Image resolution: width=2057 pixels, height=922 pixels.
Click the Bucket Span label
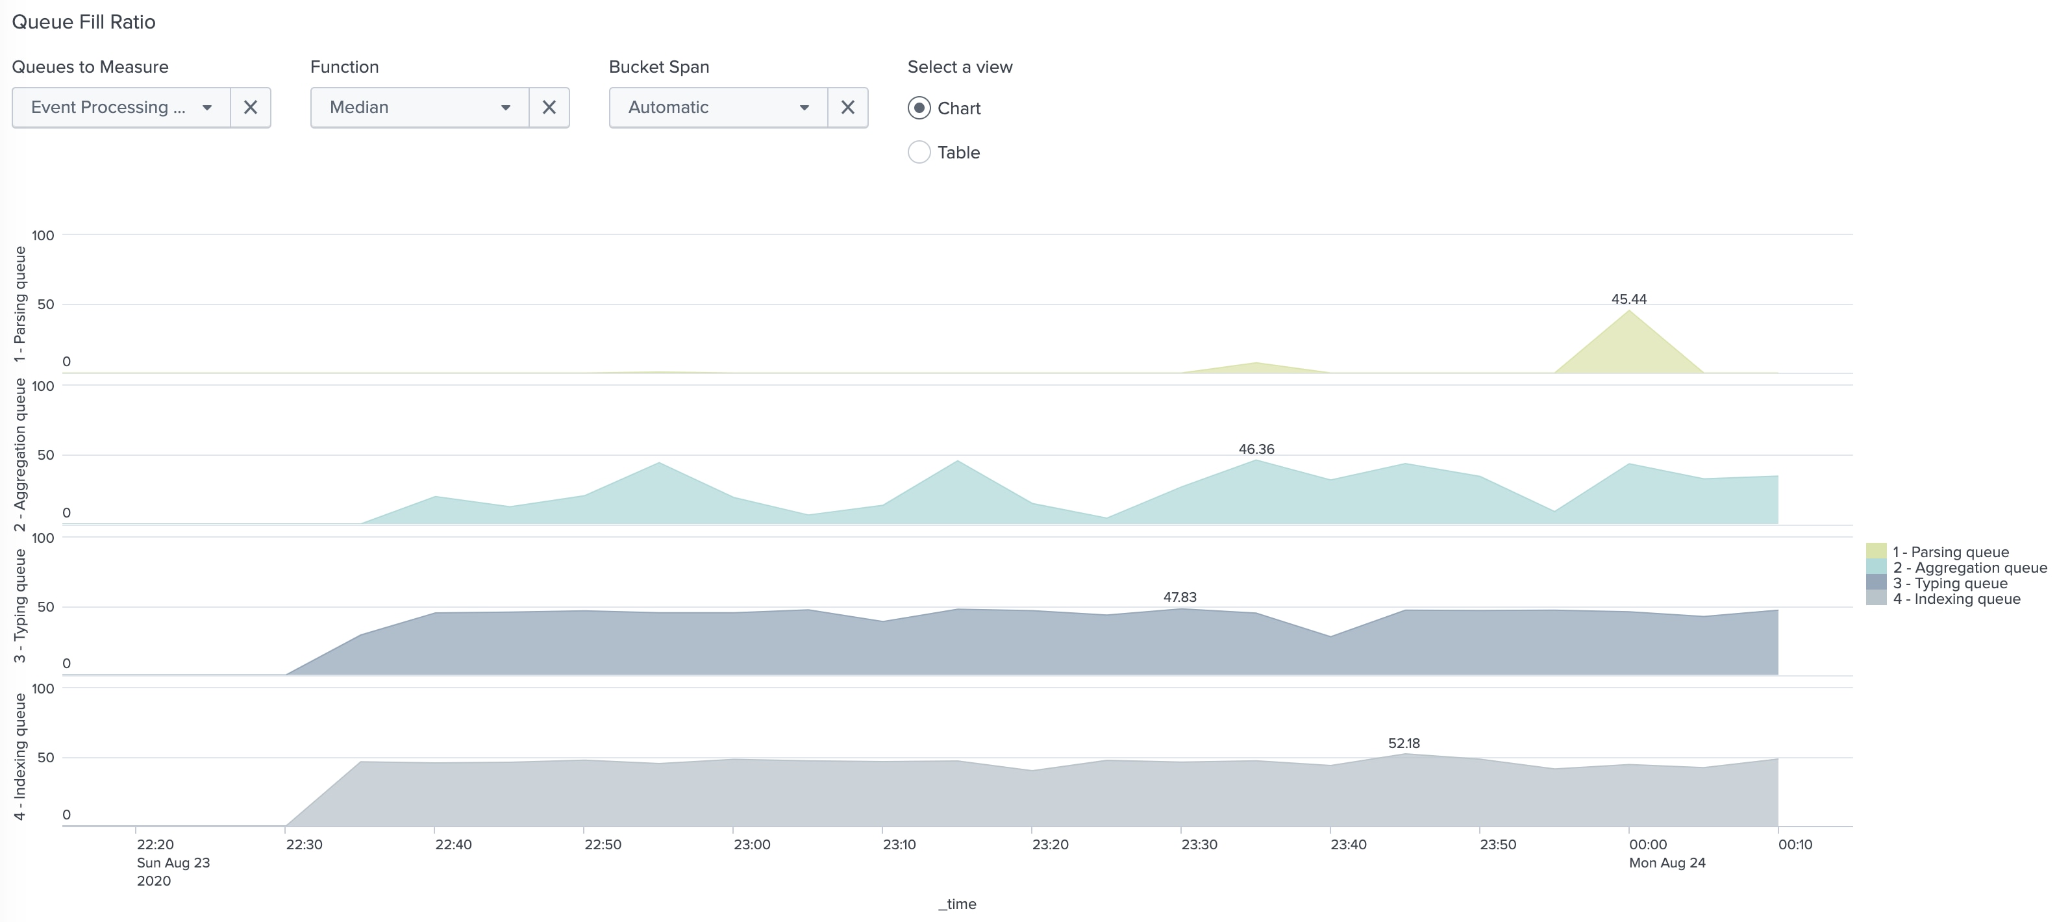[x=659, y=67]
